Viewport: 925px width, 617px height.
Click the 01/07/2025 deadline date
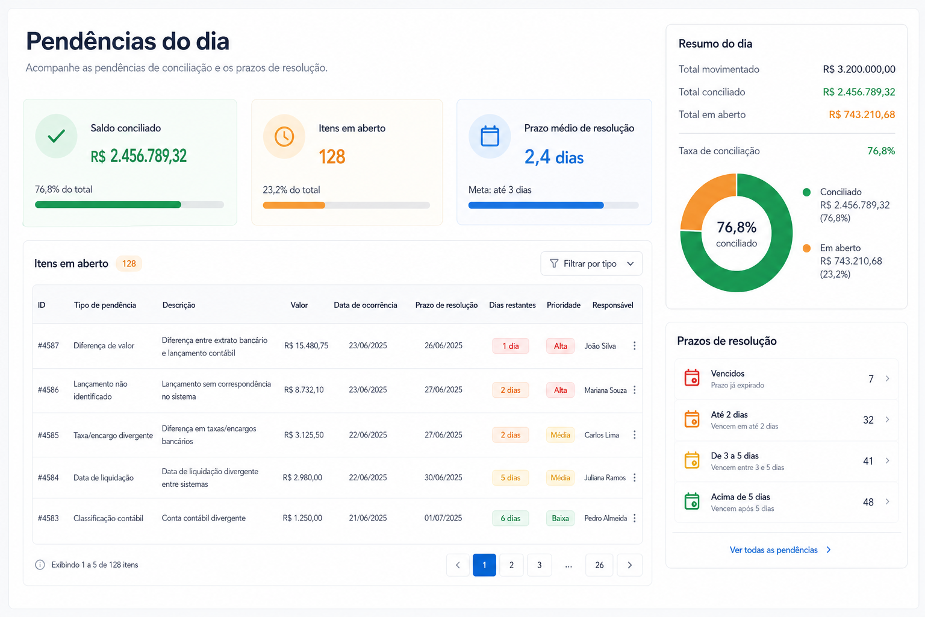[x=443, y=518]
